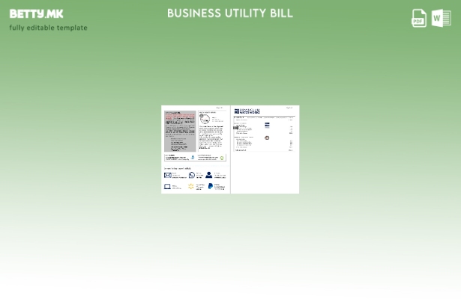Click the gray notice box in preview

180,132
